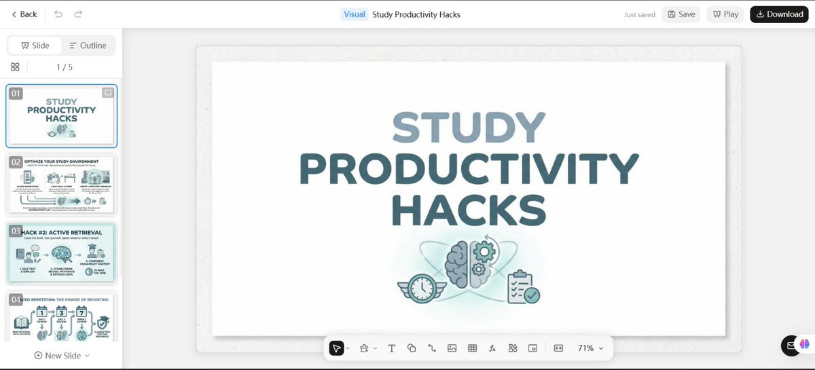
Task: Open the speaker notes icon on slide 01
Action: [x=108, y=92]
